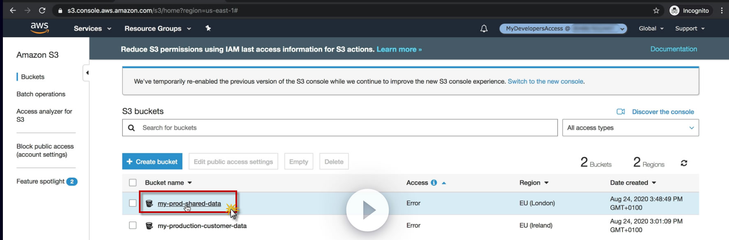Click the Create bucket button
The width and height of the screenshot is (729, 240).
pyautogui.click(x=152, y=162)
